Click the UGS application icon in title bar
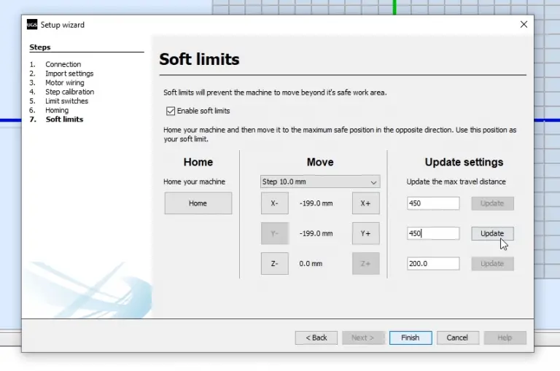Viewport: 560px width, 371px height. tap(32, 25)
